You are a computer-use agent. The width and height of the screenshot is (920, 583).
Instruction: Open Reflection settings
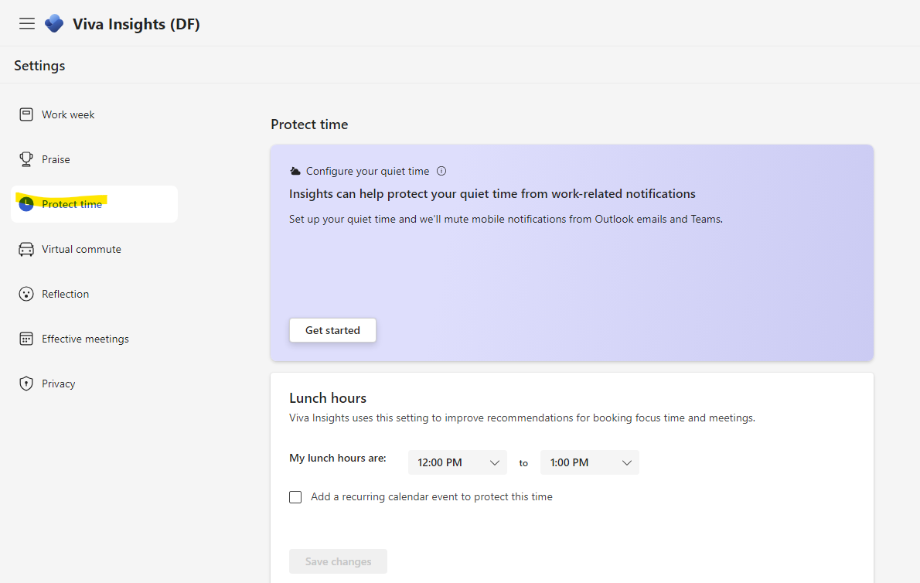[x=94, y=294]
